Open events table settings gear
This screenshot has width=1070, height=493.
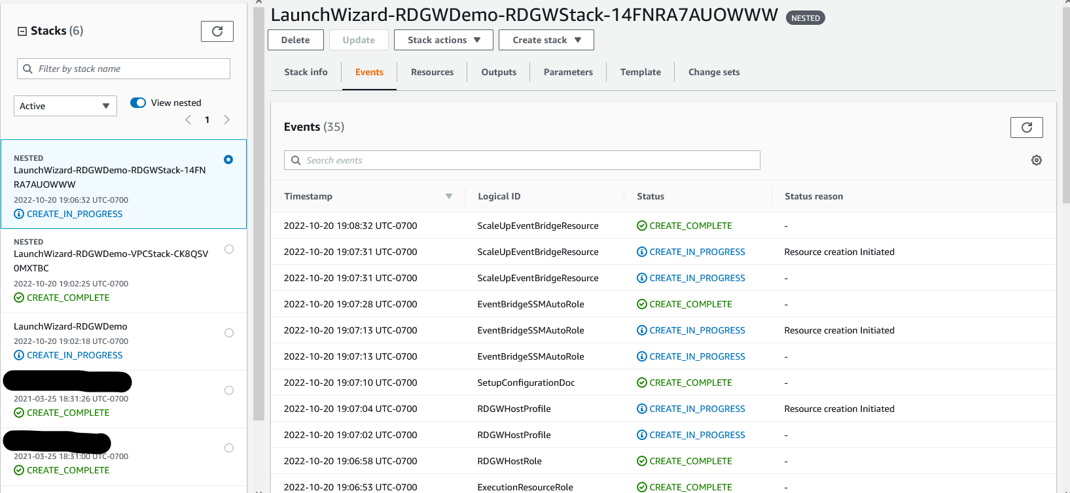(1036, 160)
